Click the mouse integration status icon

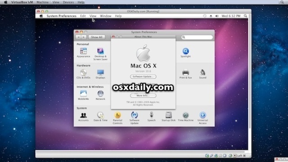230,156
